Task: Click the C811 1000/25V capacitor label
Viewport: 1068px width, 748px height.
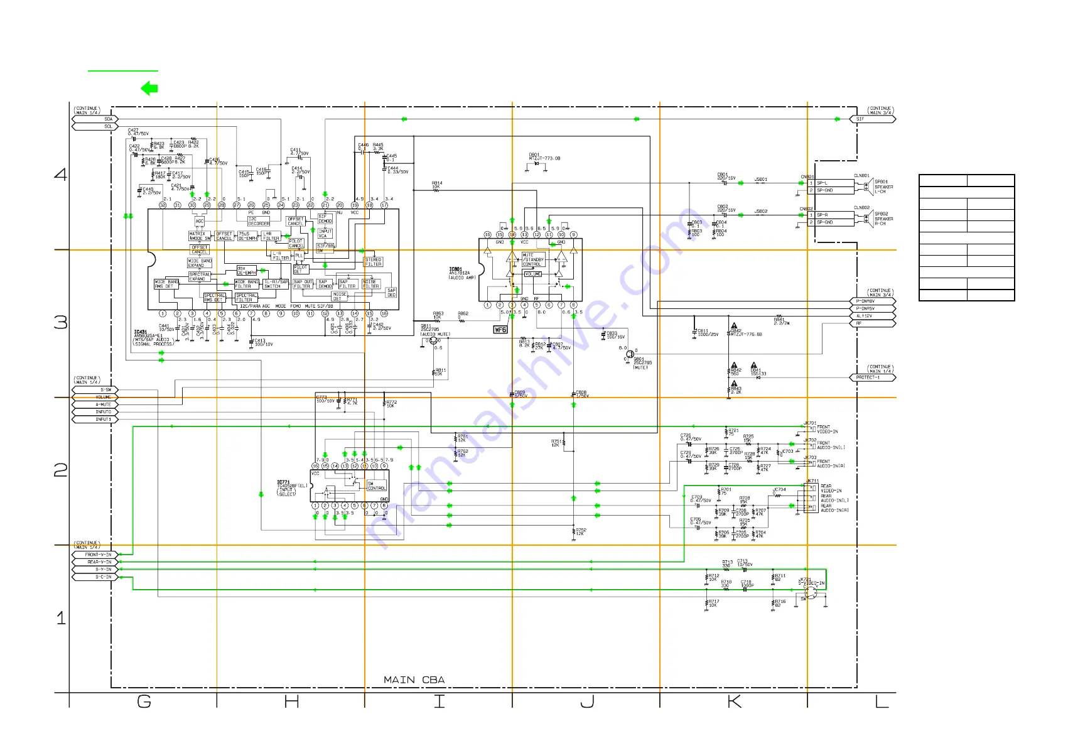Action: (x=708, y=333)
